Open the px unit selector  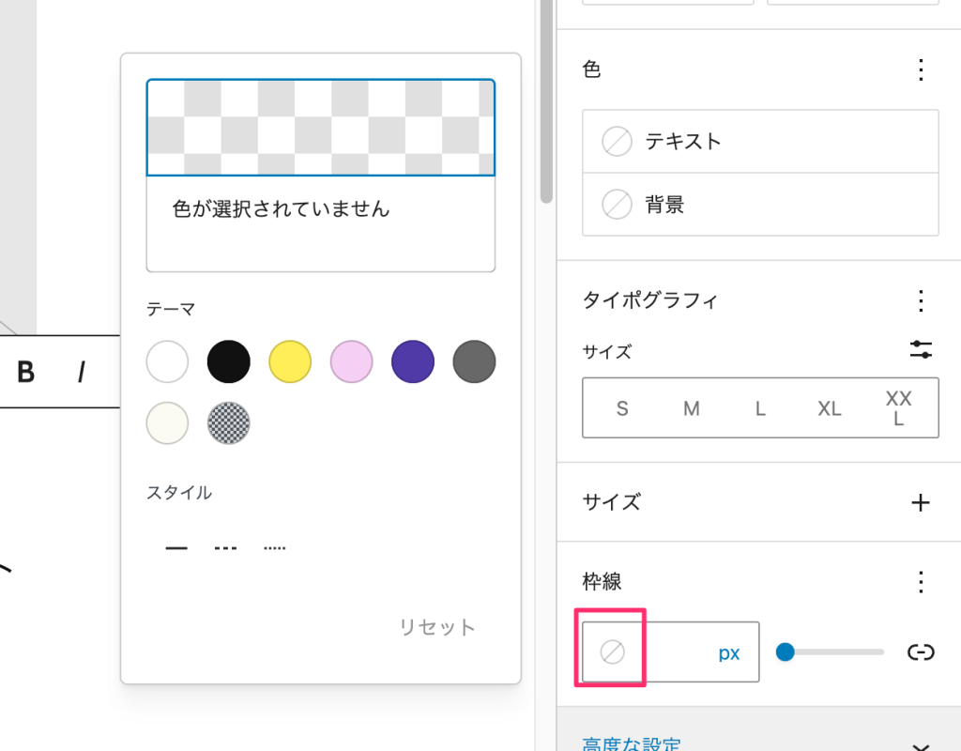[729, 653]
